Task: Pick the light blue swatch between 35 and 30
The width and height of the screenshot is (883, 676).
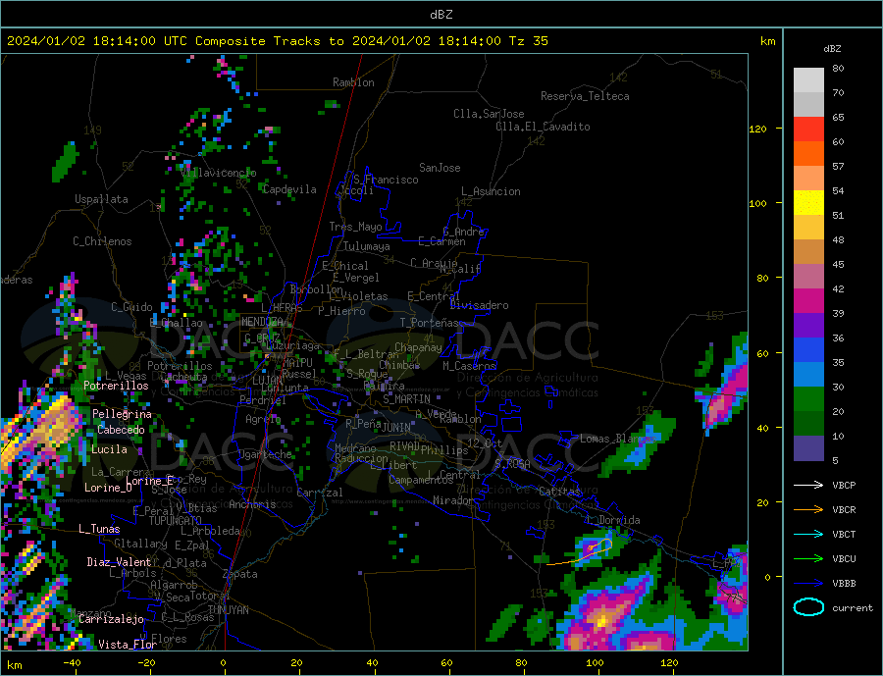Action: click(808, 375)
